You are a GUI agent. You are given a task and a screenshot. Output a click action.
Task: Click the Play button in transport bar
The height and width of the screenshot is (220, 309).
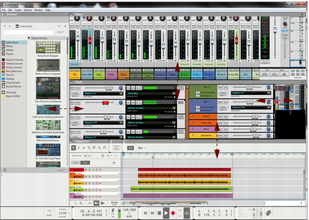point(166,212)
